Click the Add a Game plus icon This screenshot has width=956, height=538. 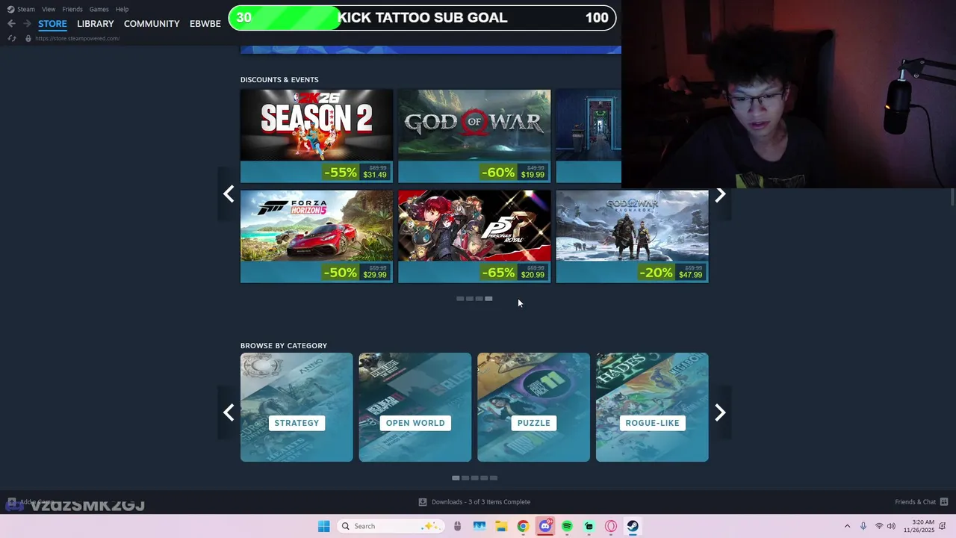pyautogui.click(x=11, y=502)
